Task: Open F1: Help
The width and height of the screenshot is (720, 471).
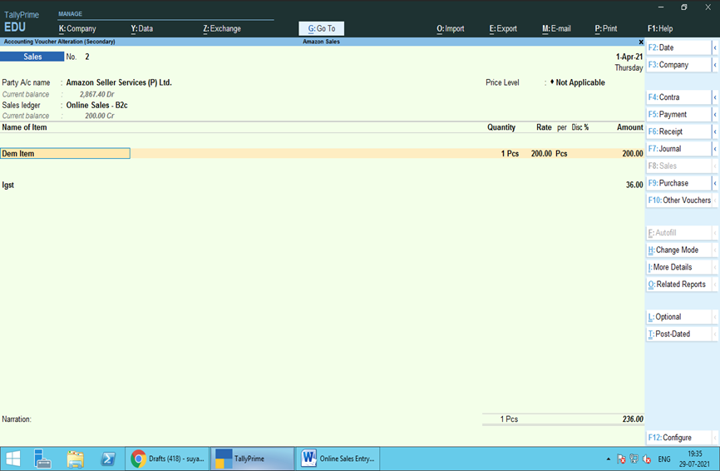Action: [x=660, y=28]
